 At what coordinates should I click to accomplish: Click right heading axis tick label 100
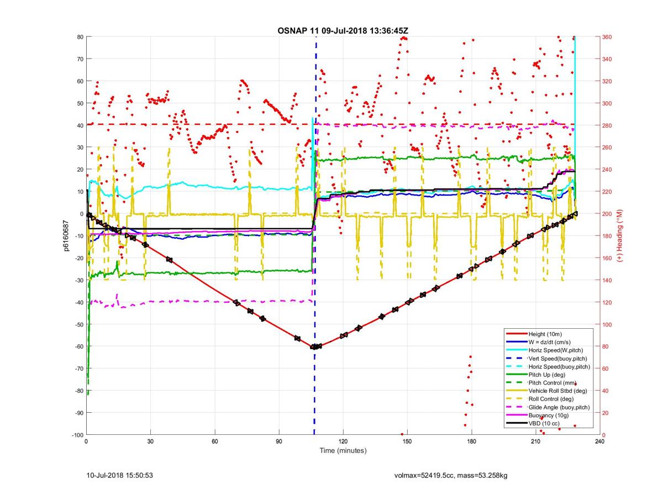point(607,324)
